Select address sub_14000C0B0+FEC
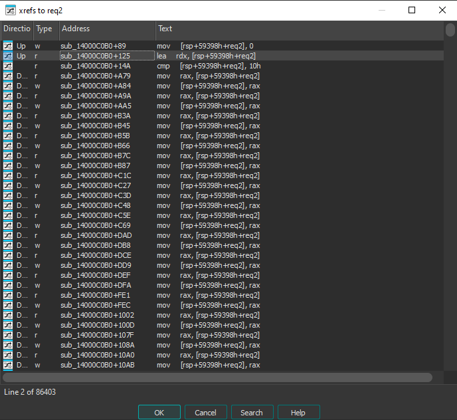 pos(96,305)
